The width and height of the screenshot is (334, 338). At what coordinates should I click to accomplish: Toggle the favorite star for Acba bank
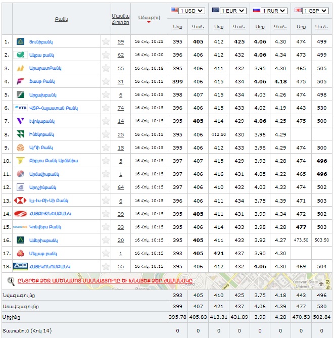pyautogui.click(x=106, y=55)
